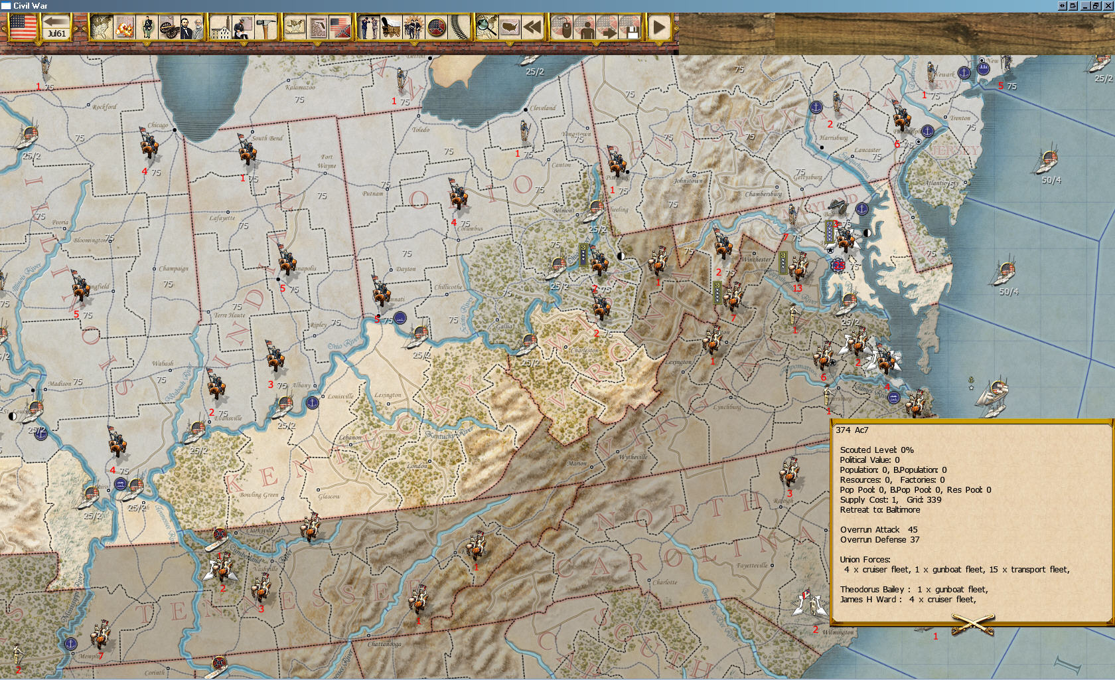Click the 'Theodorus Bailey' gunboat fleet line

pos(914,590)
